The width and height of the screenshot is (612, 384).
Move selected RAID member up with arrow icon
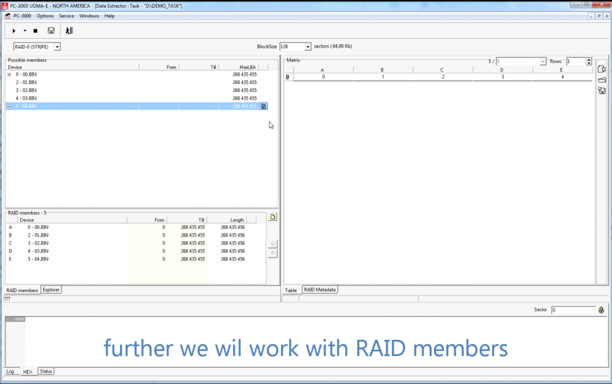273,244
